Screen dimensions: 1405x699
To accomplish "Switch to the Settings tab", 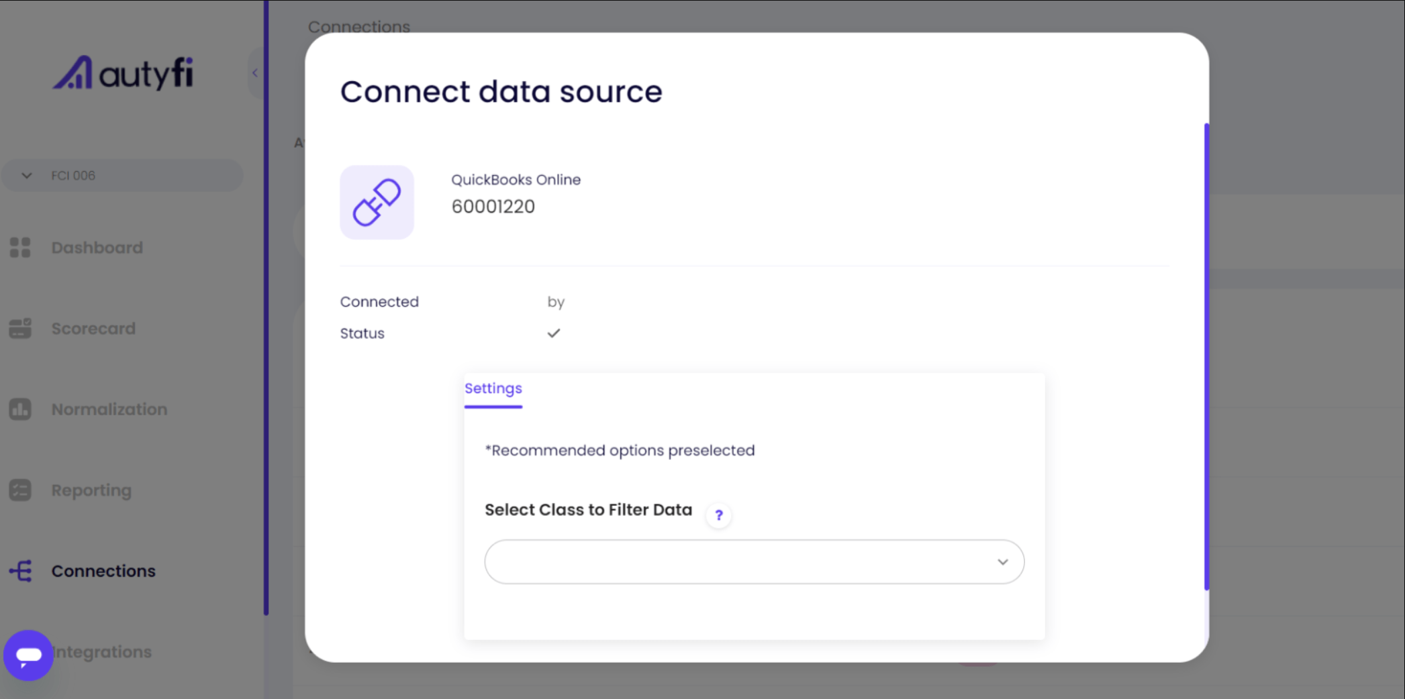I will [x=493, y=388].
